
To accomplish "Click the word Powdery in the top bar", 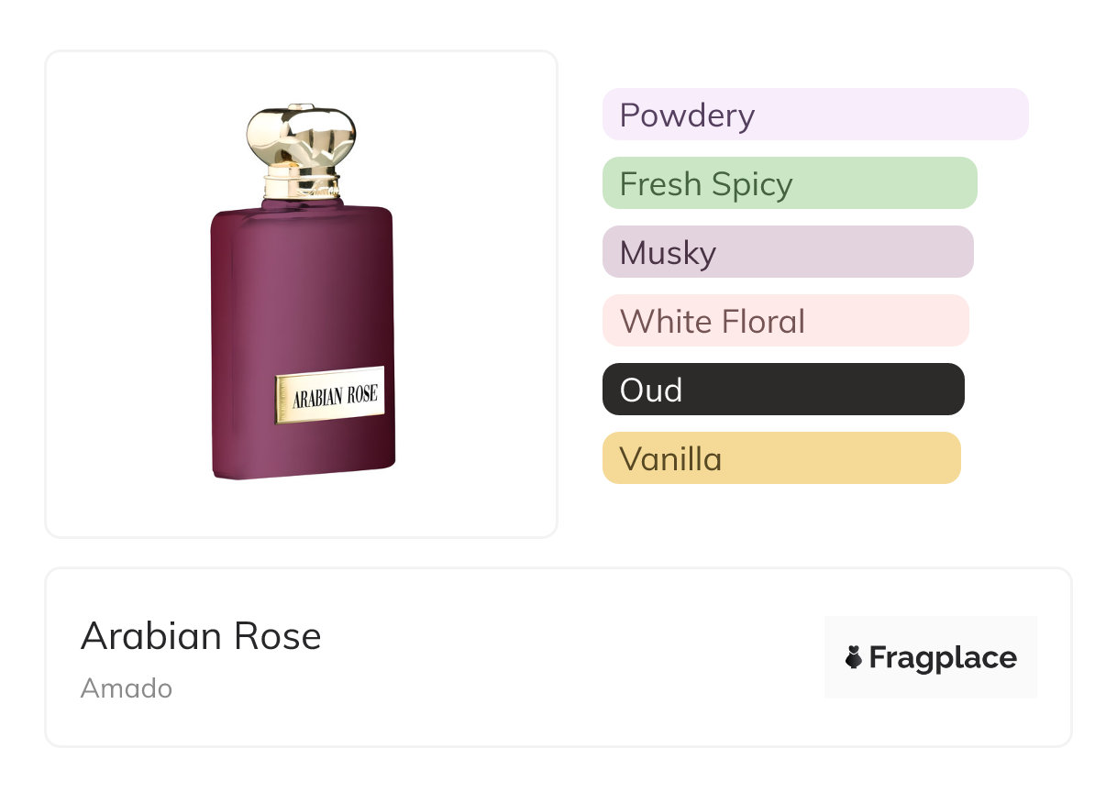I will point(687,115).
